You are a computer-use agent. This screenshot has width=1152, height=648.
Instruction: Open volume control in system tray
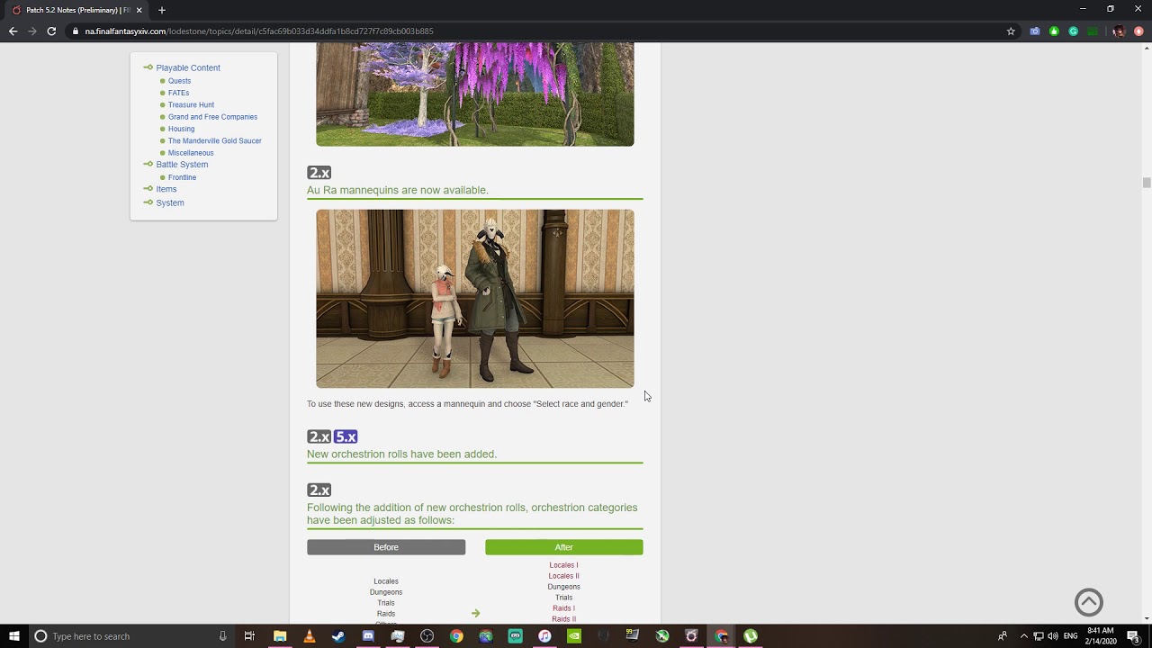(x=1053, y=636)
